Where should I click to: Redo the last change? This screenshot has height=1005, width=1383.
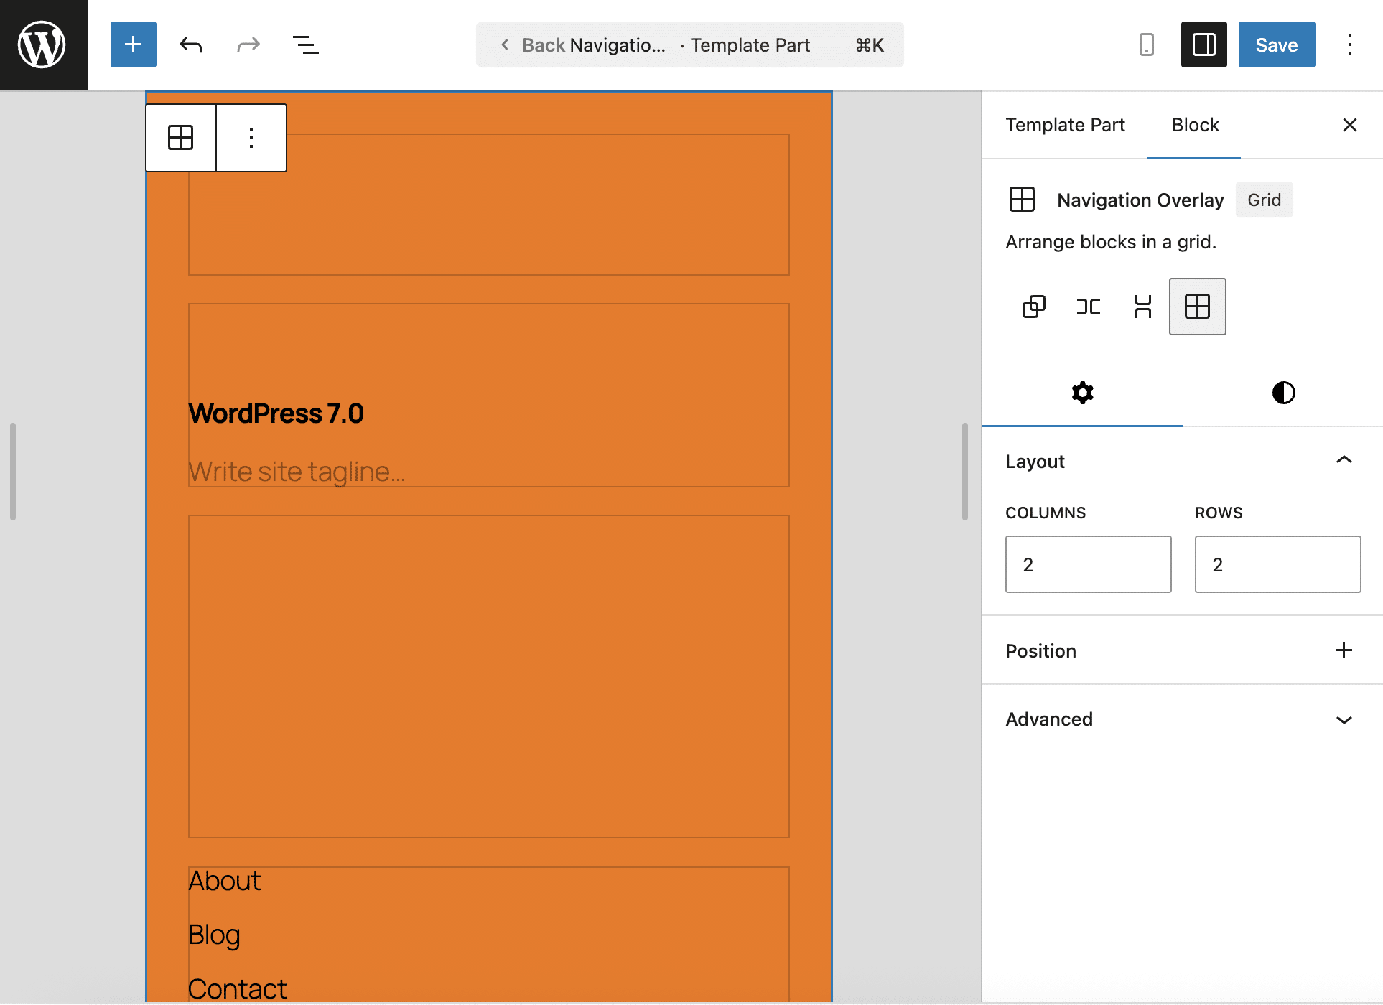click(247, 45)
